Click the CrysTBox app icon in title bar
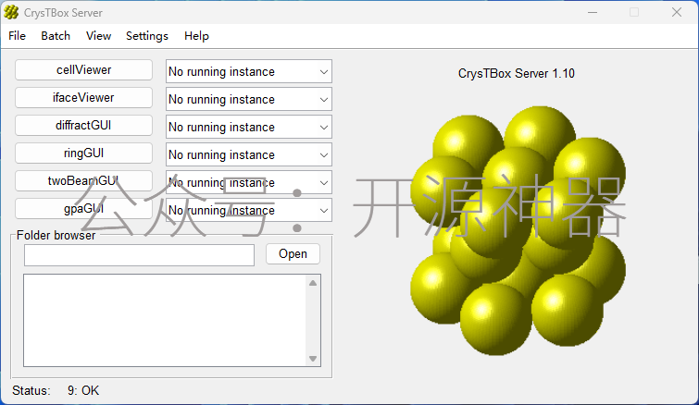 coord(11,12)
